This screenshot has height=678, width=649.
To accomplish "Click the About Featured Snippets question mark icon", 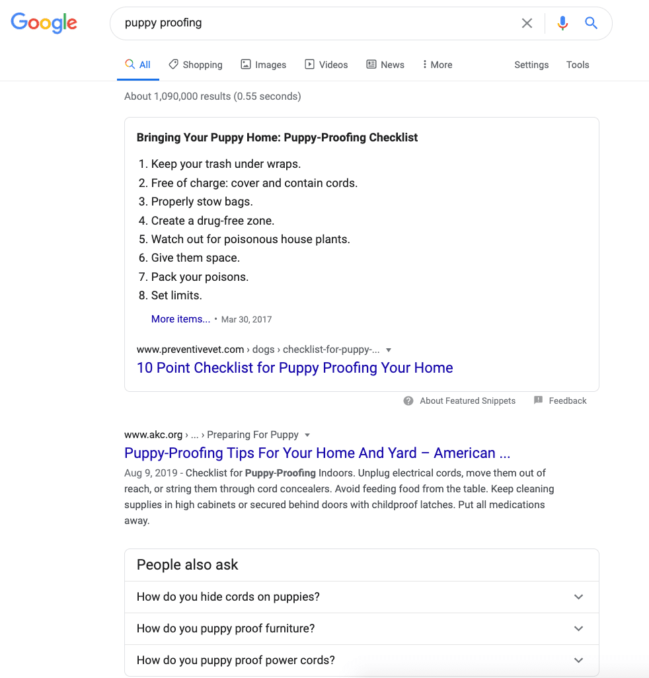I will [x=408, y=401].
